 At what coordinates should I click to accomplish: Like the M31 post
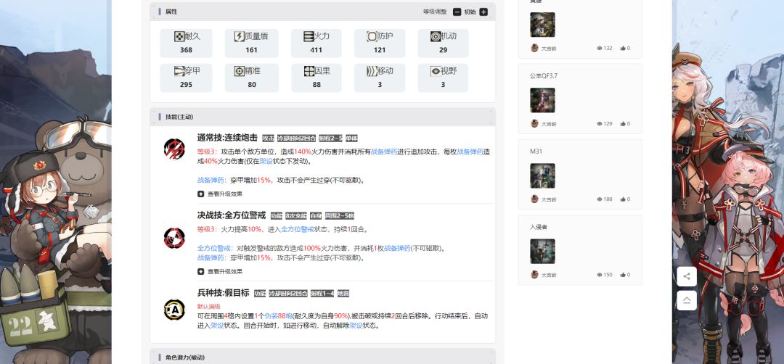coord(623,199)
